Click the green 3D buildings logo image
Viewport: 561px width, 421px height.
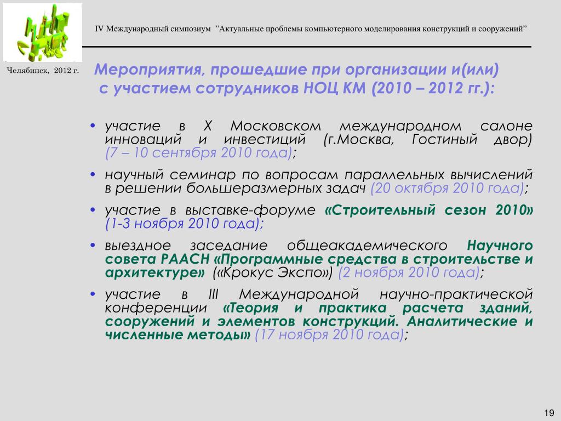pos(43,32)
